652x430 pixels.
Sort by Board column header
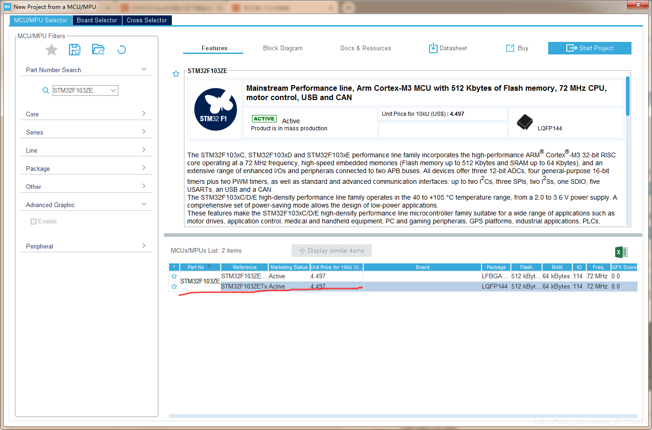pyautogui.click(x=422, y=267)
